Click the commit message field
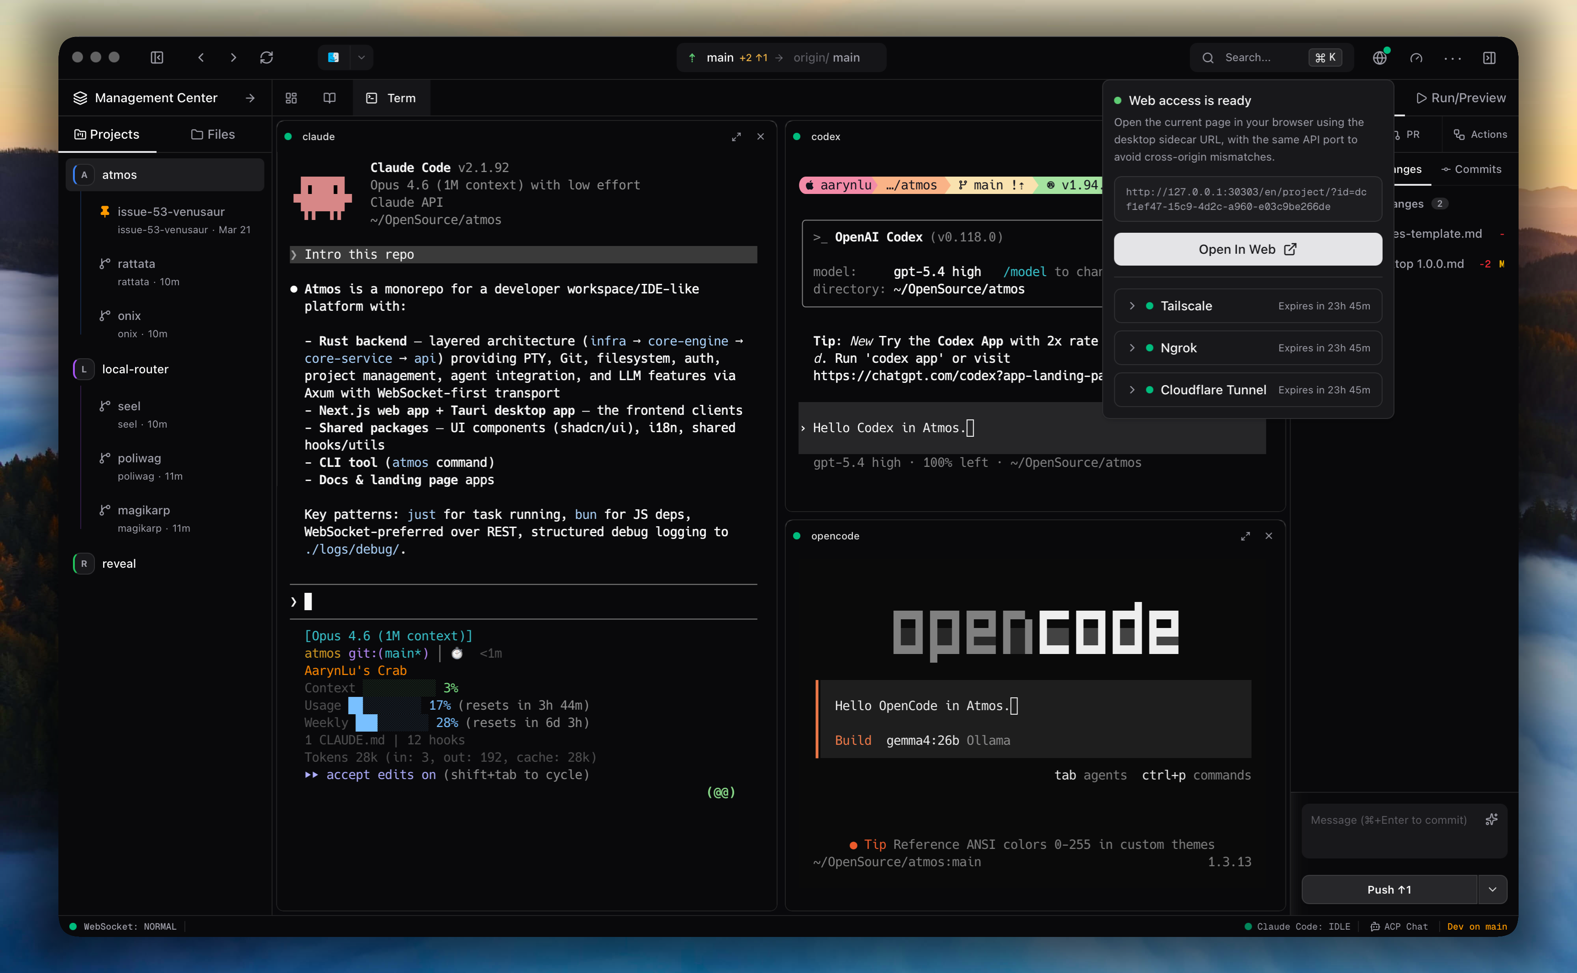1577x973 pixels. pos(1403,831)
